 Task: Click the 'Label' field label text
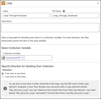[x=5, y=11]
